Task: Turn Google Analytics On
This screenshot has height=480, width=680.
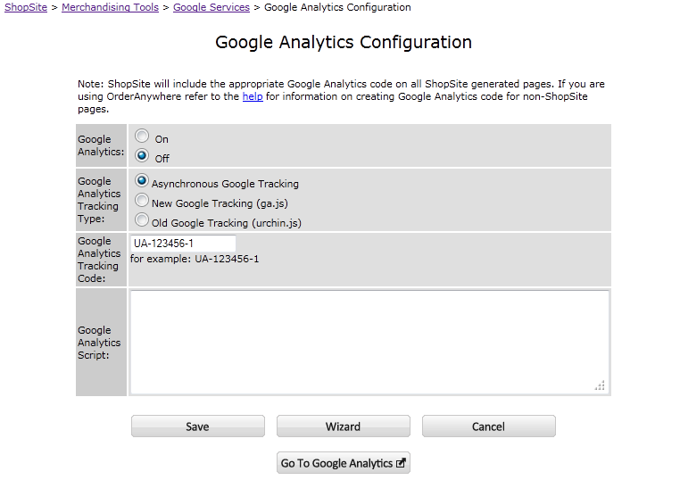Action: 141,136
